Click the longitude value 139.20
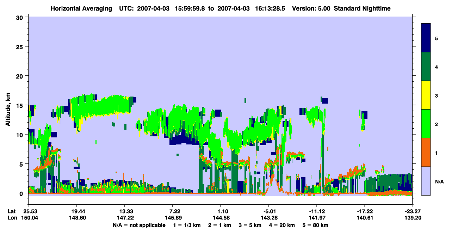 pos(412,218)
